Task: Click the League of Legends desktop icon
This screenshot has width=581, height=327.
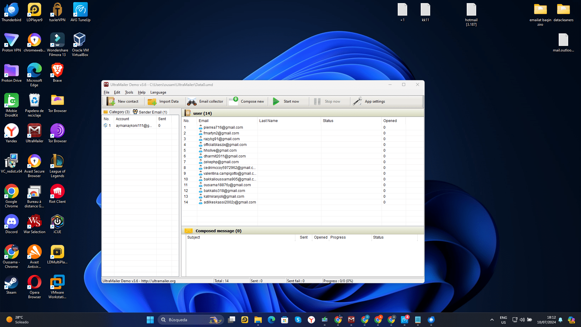Action: [57, 166]
